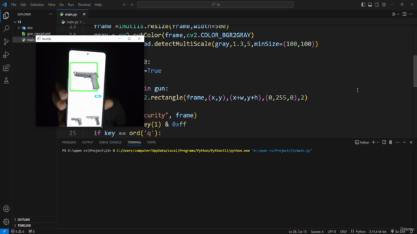Switch to the Ports panel tab

tap(151, 142)
